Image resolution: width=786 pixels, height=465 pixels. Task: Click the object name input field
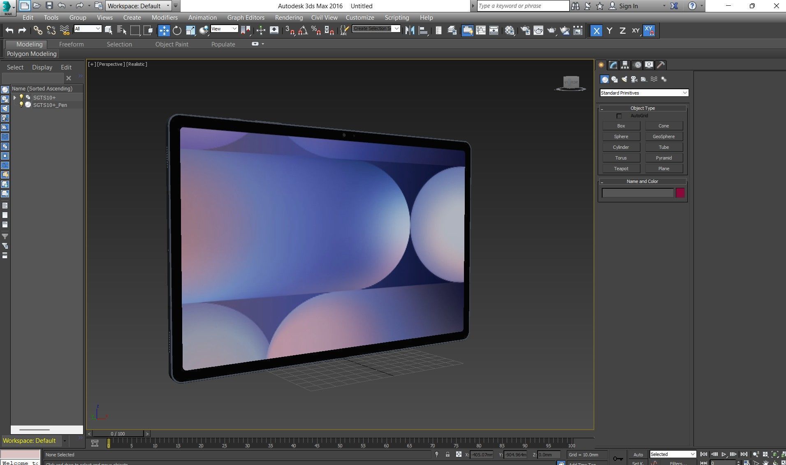[x=638, y=193]
